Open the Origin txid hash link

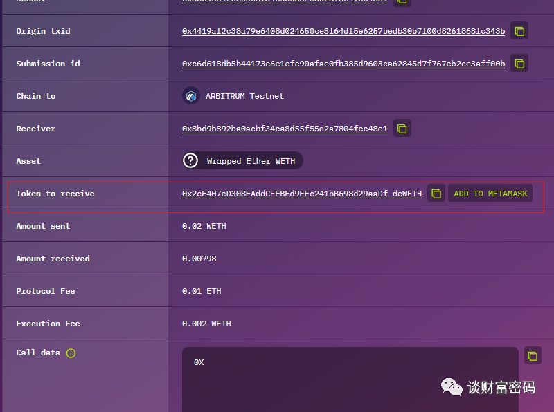tap(343, 32)
